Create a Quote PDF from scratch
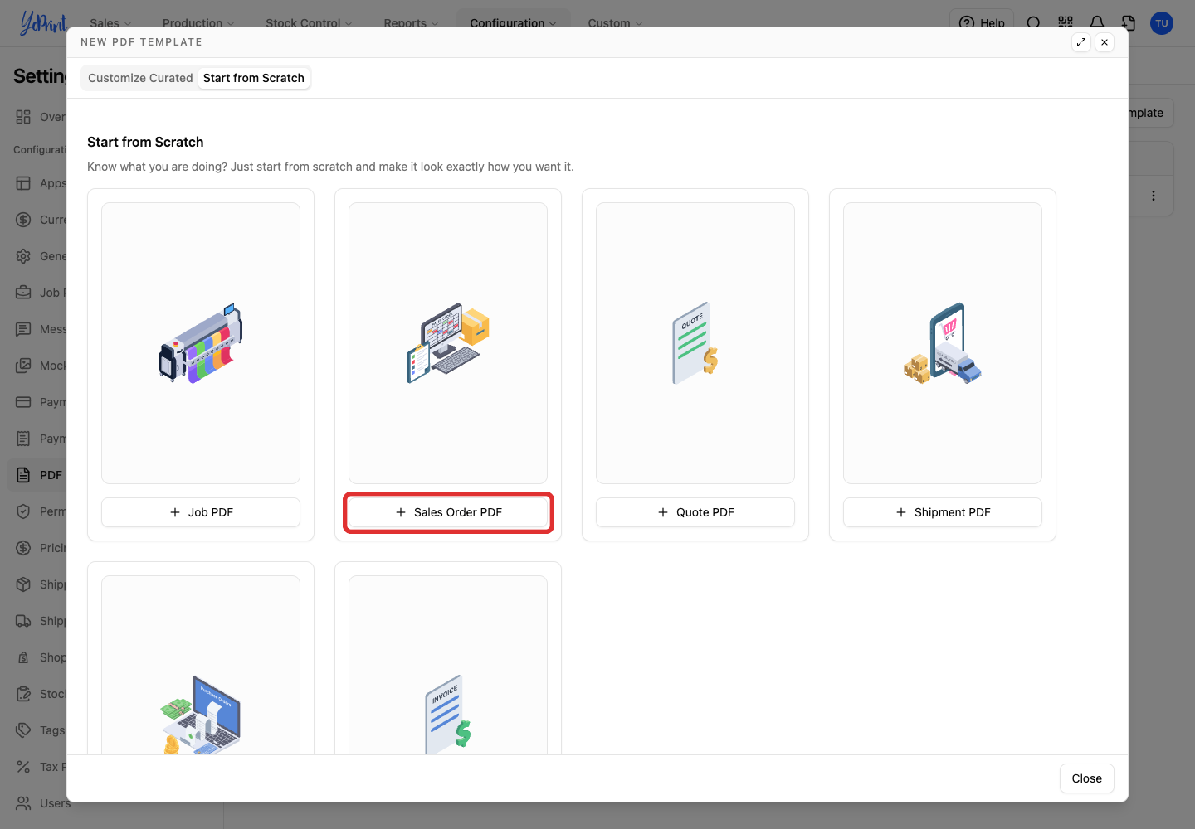Screen dimensions: 1195x829 click(695, 512)
